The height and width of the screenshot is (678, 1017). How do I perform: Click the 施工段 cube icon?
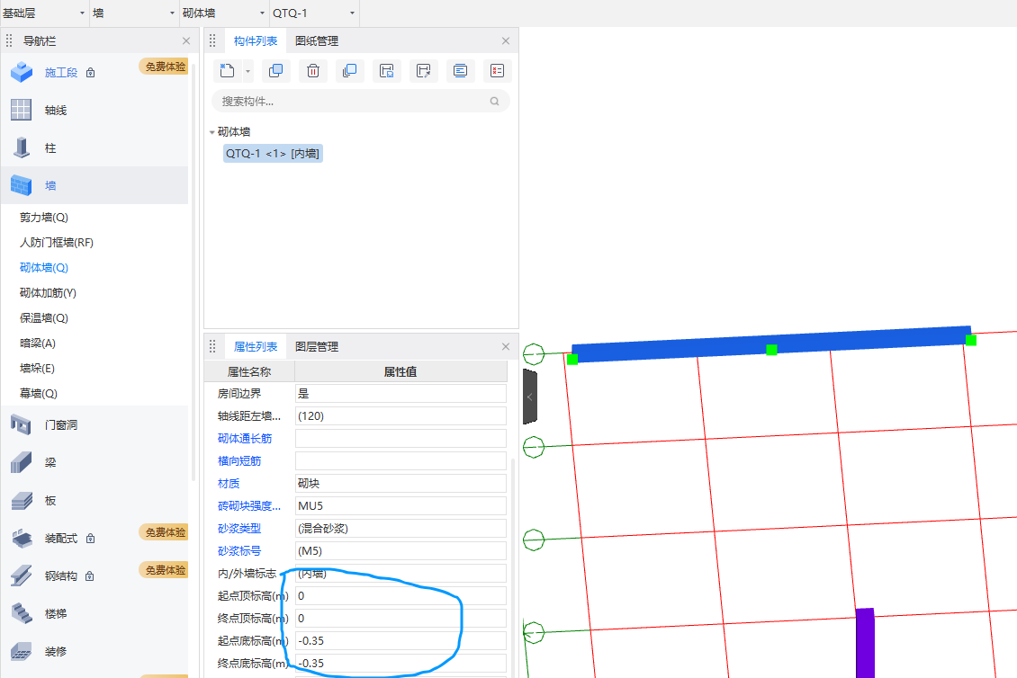[22, 72]
